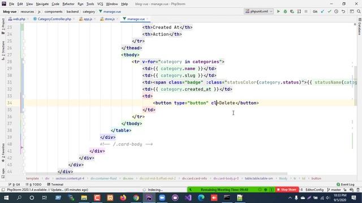Select category folder in navigation breadcrumb

89,11
